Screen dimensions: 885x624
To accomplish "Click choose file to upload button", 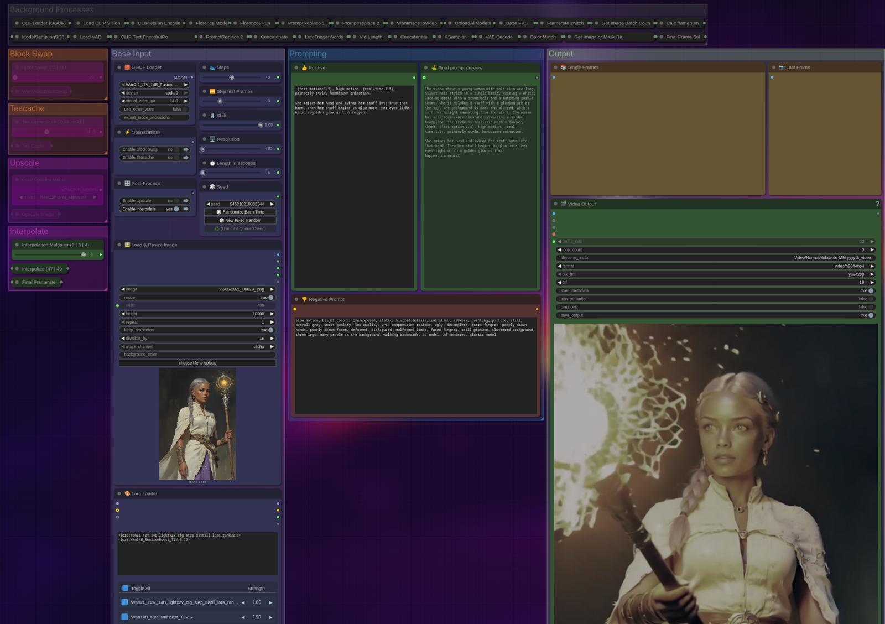I will coord(197,363).
